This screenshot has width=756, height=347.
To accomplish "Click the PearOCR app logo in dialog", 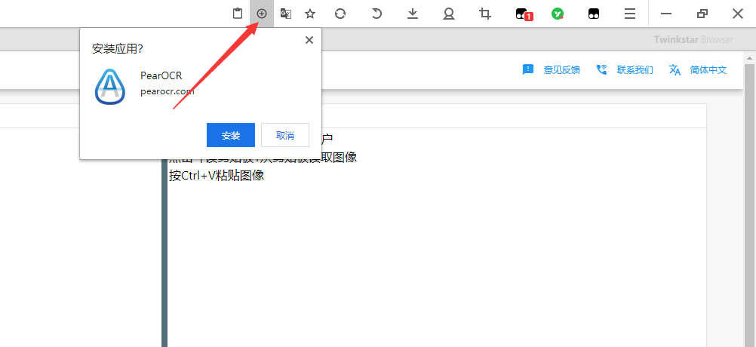I will [110, 86].
